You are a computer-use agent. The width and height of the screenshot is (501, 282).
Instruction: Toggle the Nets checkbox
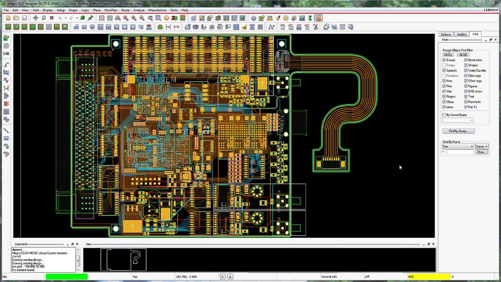444,81
